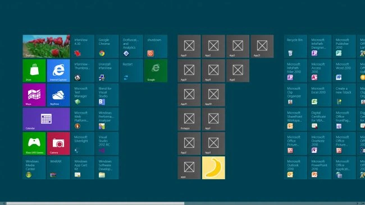Click the shutdown tile

156,46
